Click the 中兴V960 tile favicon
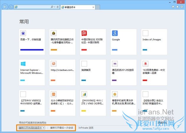 tap(84, 94)
